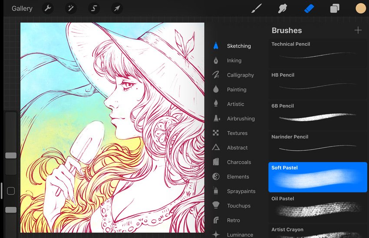Click the Charcoals icon
Screen dimensions: 369x238
pos(216,162)
